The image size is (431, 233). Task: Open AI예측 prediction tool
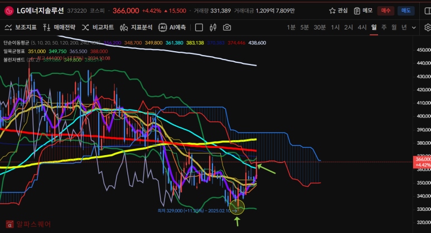point(172,27)
